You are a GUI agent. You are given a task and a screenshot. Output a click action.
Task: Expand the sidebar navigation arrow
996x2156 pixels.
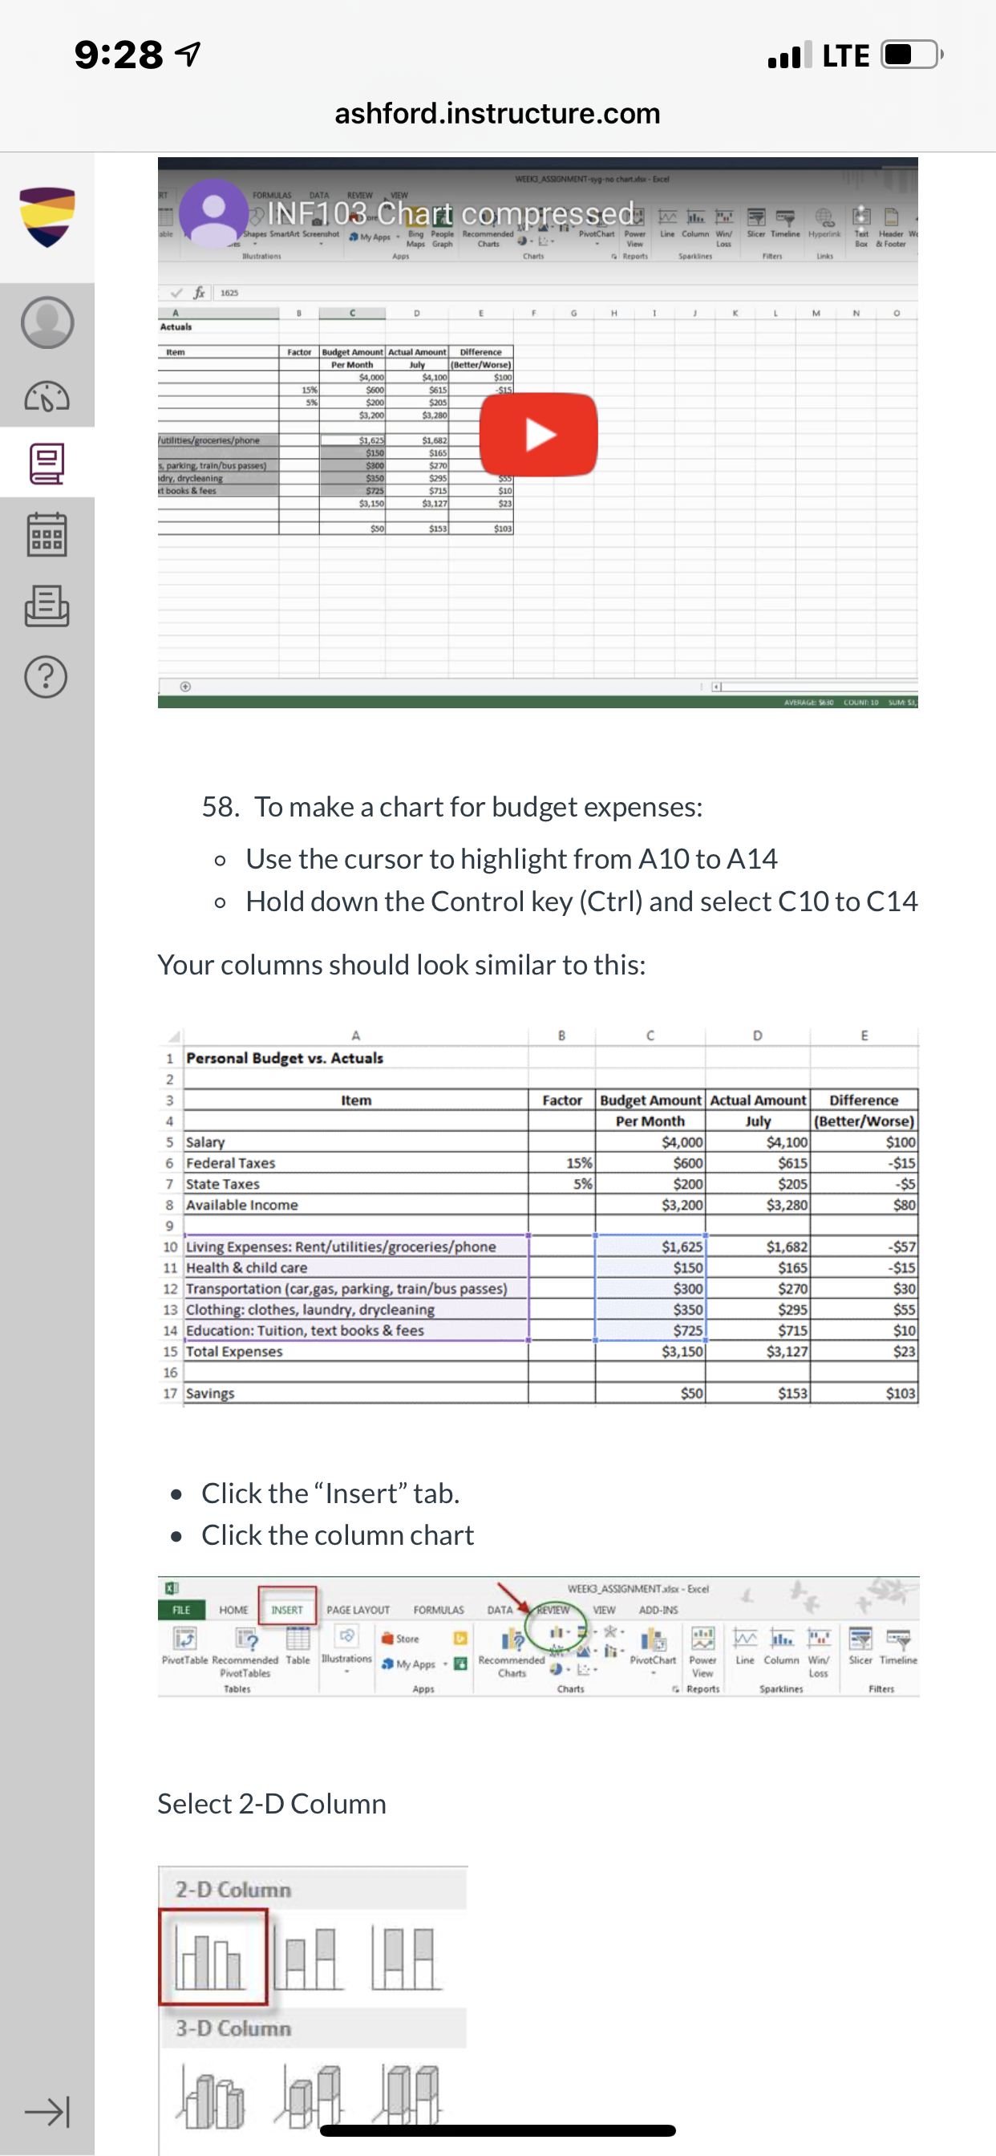[x=47, y=2111]
